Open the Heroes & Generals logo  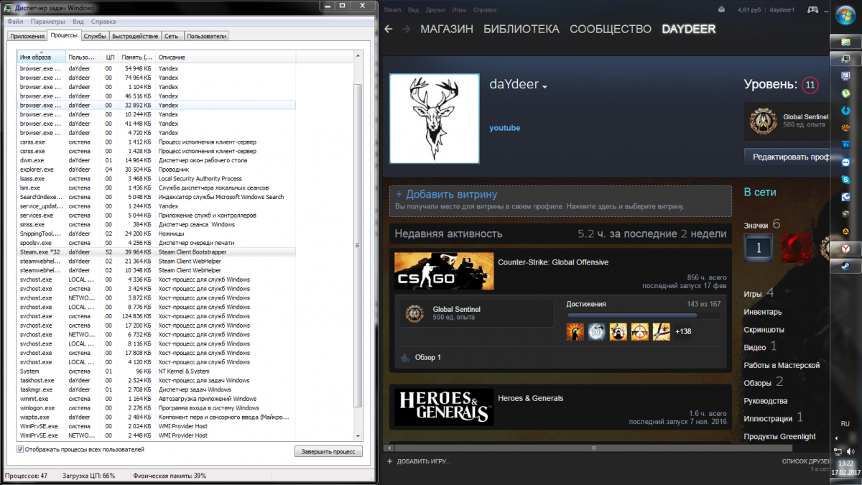443,407
